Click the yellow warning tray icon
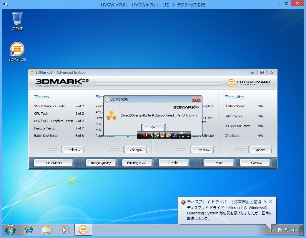 pyautogui.click(x=271, y=230)
